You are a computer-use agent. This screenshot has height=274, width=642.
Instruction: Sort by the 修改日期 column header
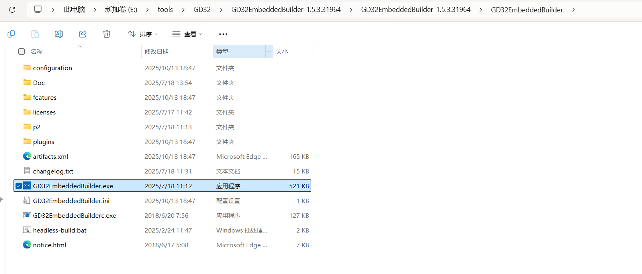click(157, 51)
